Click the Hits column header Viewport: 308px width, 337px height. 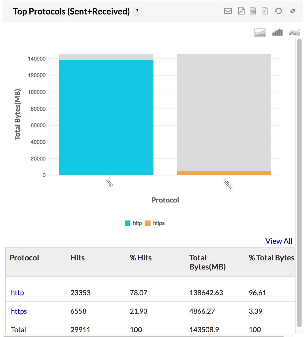tap(77, 258)
